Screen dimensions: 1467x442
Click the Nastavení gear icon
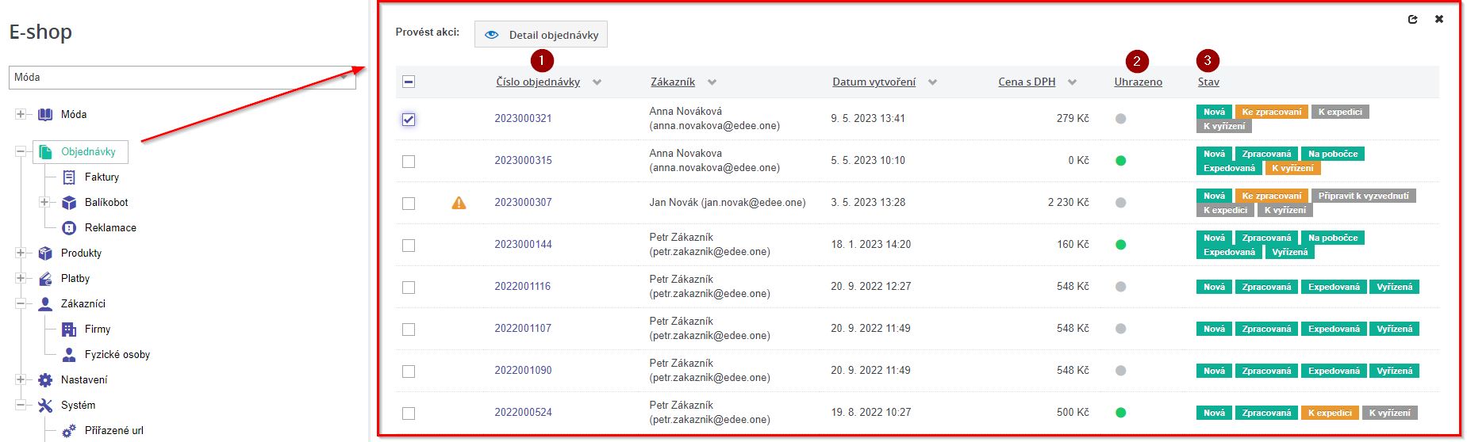[45, 380]
